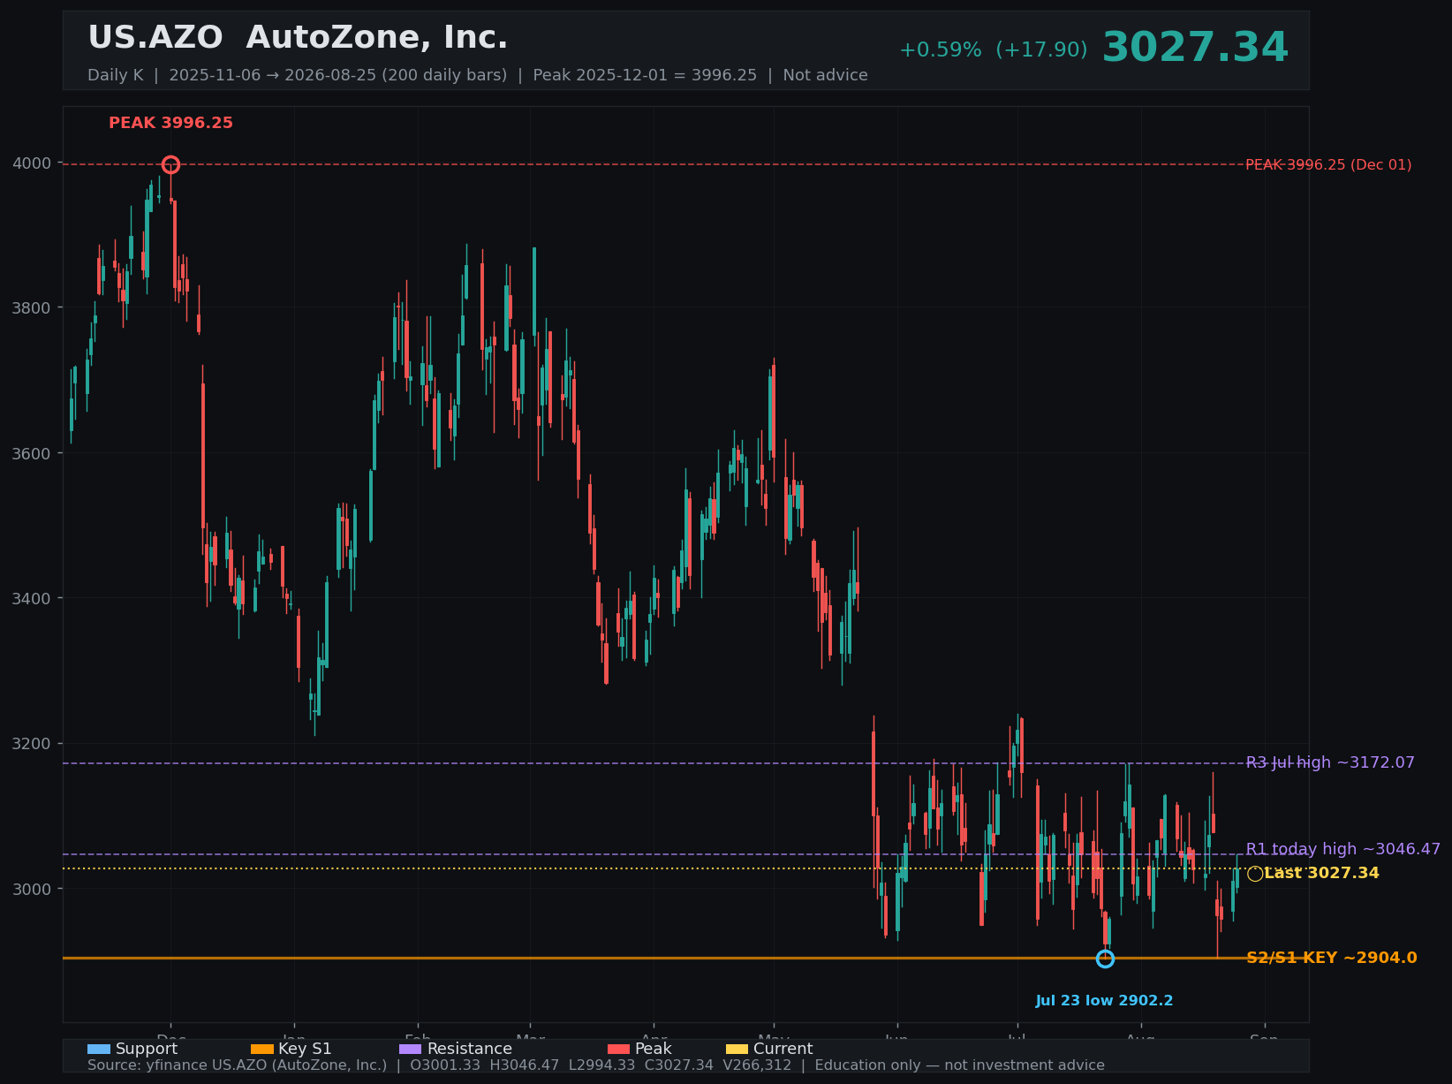This screenshot has width=1452, height=1084.
Task: Click the 'PEAK 3996.25' label above the chart
Action: coord(170,123)
